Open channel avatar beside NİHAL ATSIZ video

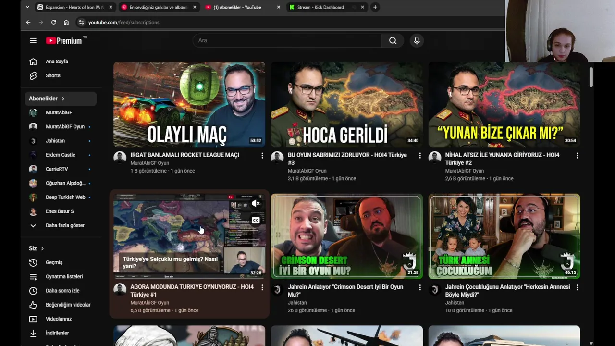tap(435, 157)
